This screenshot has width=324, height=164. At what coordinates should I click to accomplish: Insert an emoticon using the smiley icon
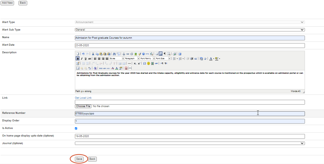[x=148, y=63]
